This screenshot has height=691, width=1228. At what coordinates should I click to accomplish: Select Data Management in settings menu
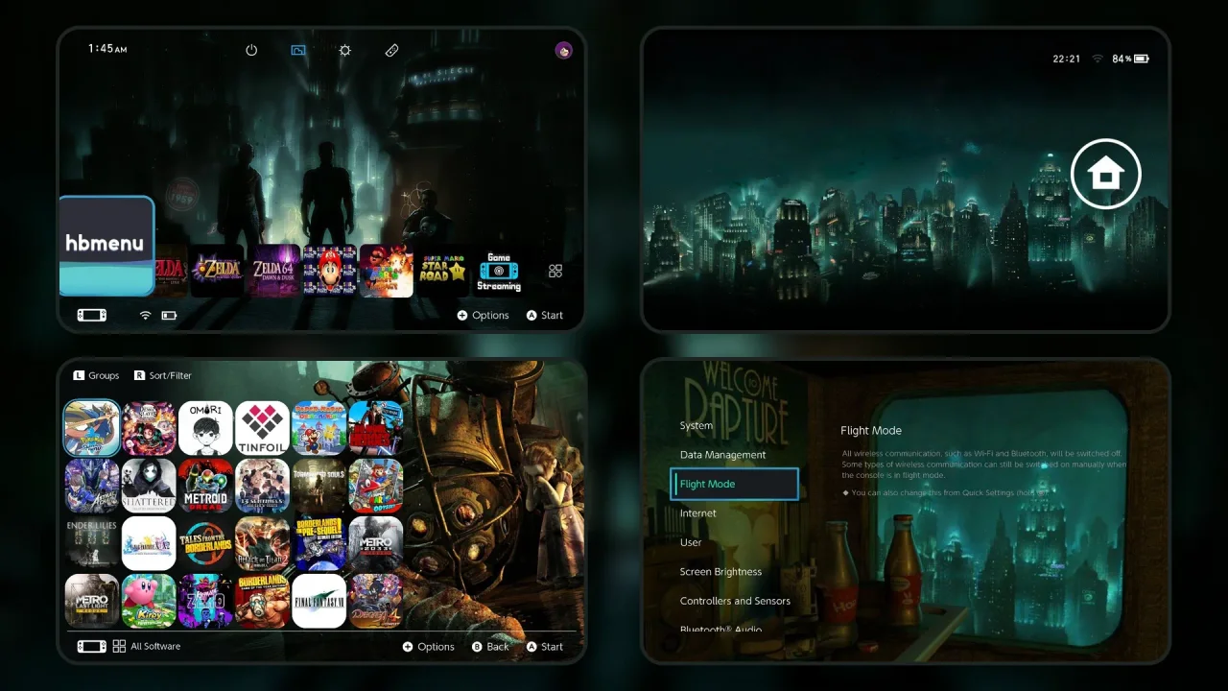(x=722, y=455)
